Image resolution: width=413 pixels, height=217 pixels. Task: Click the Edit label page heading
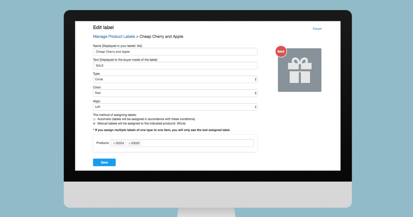(103, 27)
